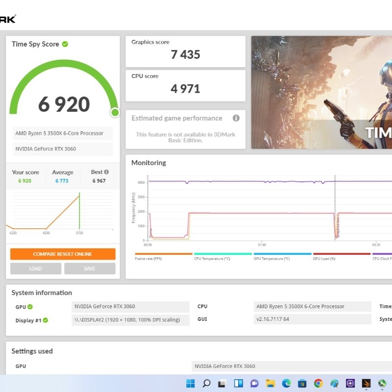Toggle the GPU Load (%) chart legend
The image size is (392, 392).
pos(342,257)
